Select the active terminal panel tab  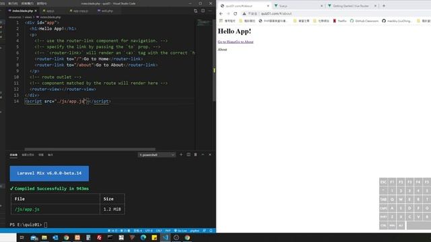click(13, 155)
